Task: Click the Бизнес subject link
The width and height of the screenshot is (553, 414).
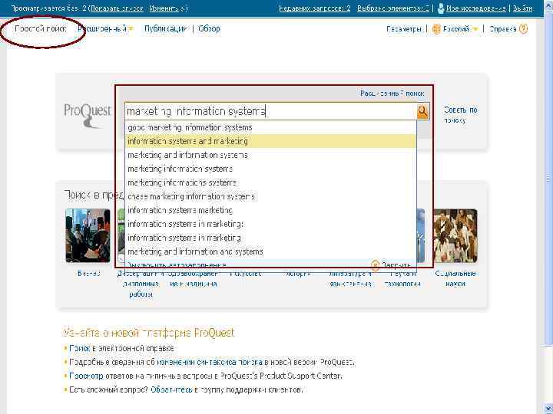Action: coord(88,274)
